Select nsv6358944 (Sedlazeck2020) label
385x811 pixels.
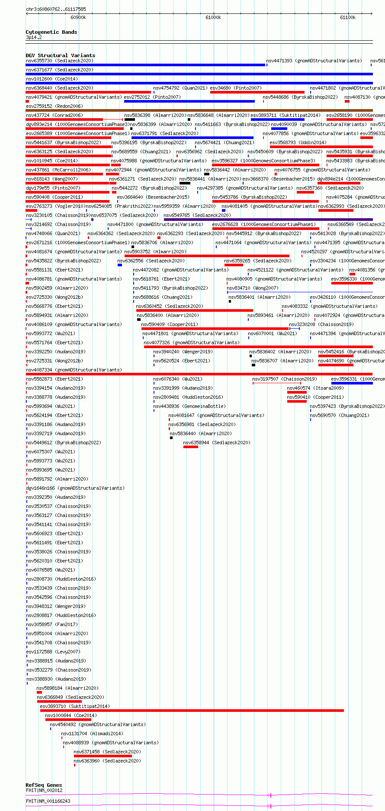point(217,443)
